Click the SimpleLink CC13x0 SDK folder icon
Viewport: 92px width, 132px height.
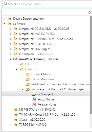click(x=15, y=29)
